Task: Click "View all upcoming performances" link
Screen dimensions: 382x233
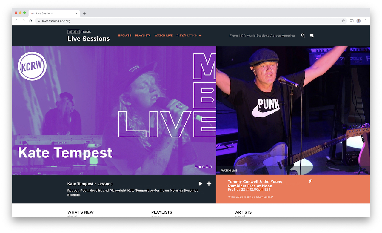Action: click(x=250, y=197)
